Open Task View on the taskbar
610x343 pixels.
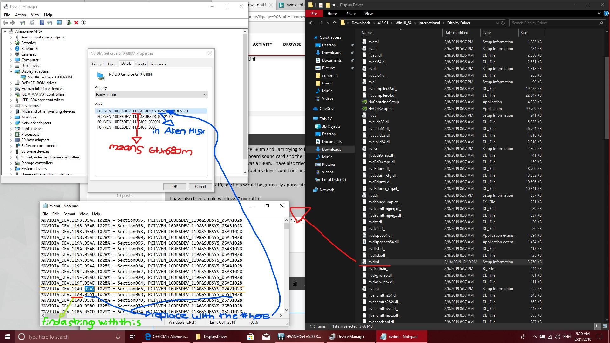pyautogui.click(x=132, y=337)
